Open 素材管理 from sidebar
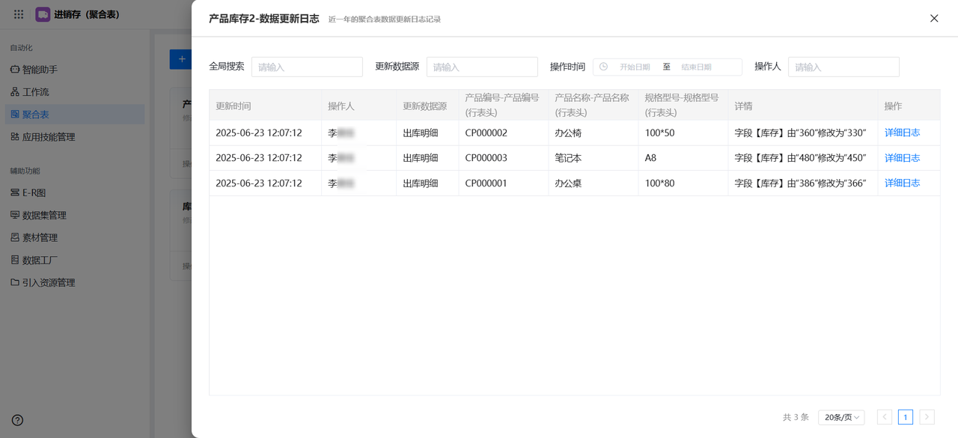958x438 pixels. (x=40, y=237)
